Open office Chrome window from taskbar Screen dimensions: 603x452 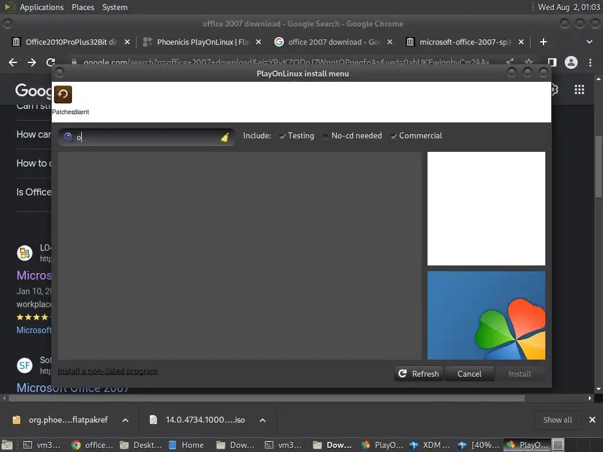coord(92,445)
